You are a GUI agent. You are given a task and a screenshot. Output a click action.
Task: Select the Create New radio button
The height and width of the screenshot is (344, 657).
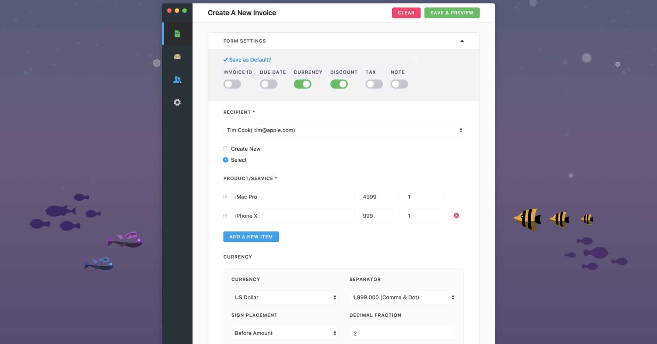226,149
